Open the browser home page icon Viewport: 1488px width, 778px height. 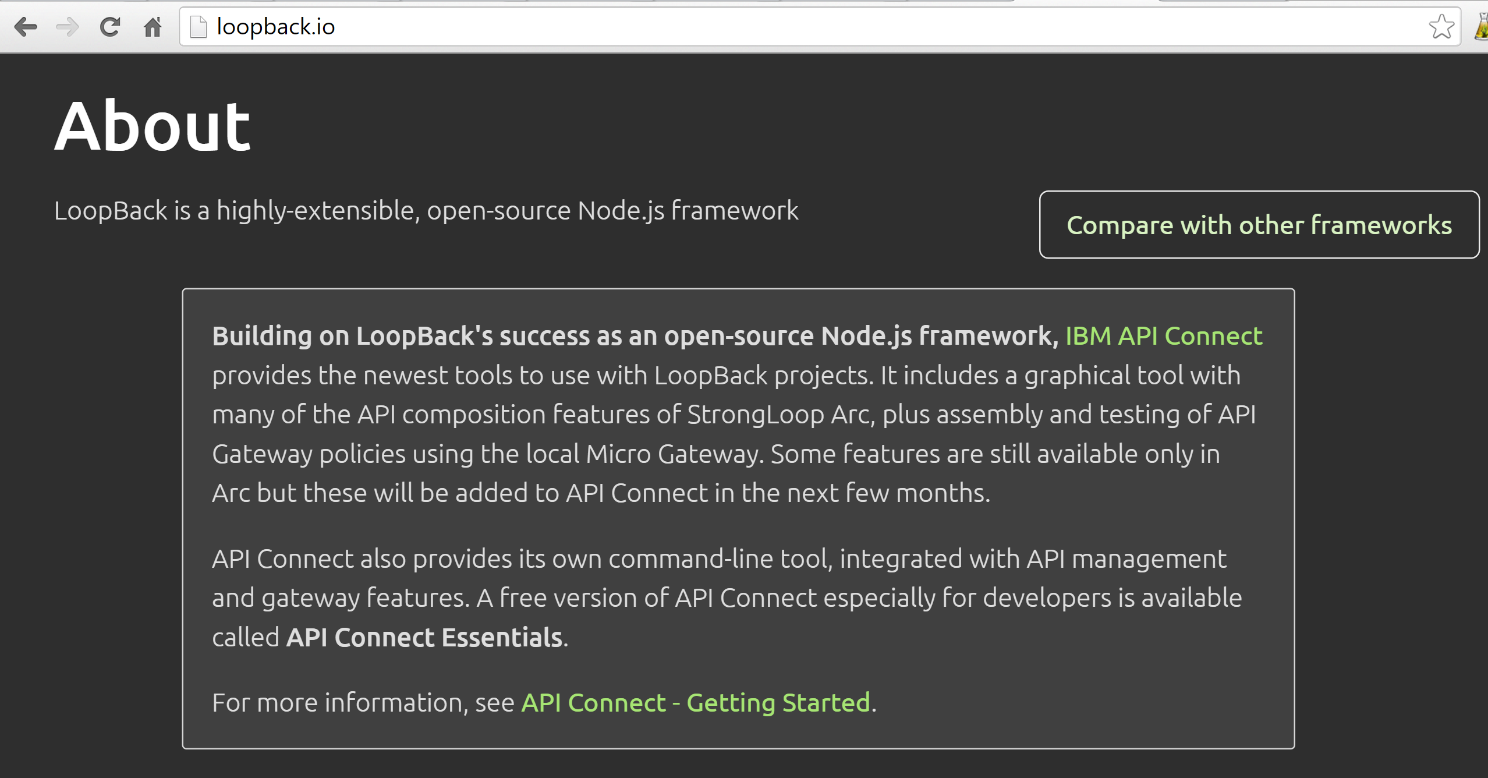pyautogui.click(x=153, y=27)
